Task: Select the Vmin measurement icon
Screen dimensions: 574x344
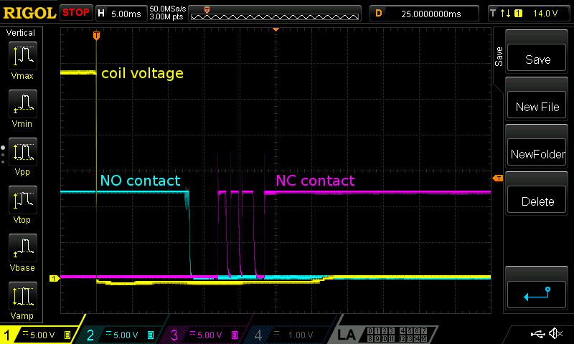Action: [23, 104]
